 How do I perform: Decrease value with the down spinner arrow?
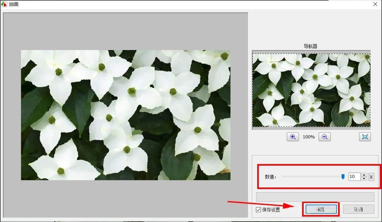coord(364,179)
